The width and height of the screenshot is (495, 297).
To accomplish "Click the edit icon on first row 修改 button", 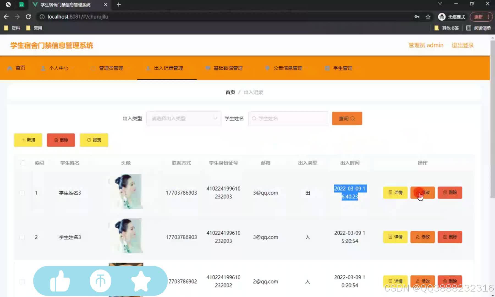I will [417, 193].
